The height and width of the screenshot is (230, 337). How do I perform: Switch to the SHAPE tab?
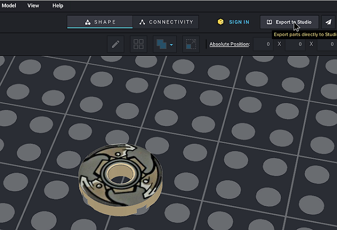[100, 22]
